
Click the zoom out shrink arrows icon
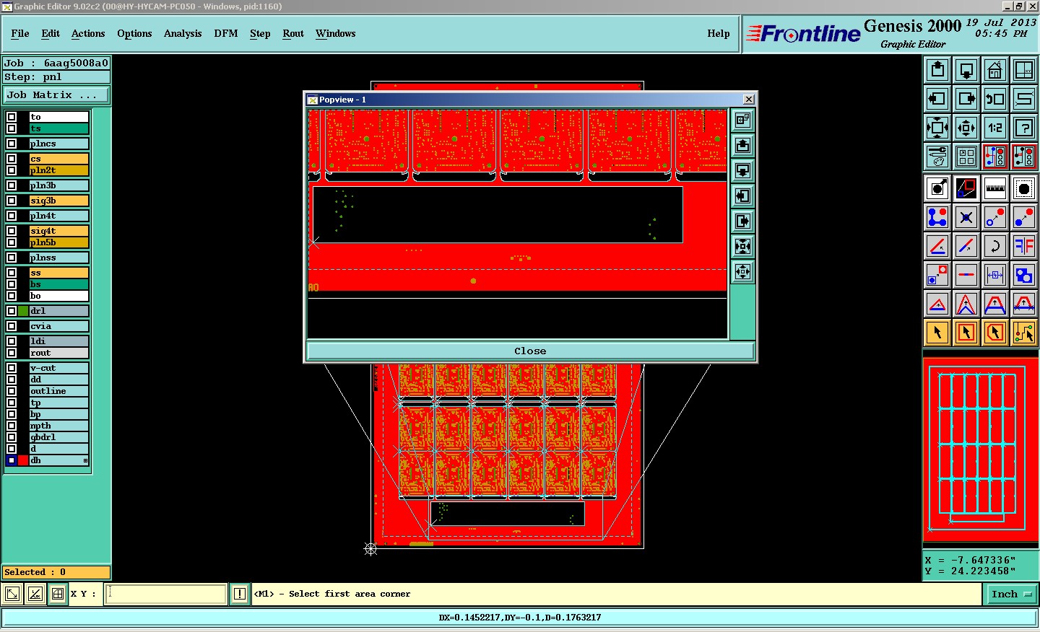[966, 128]
